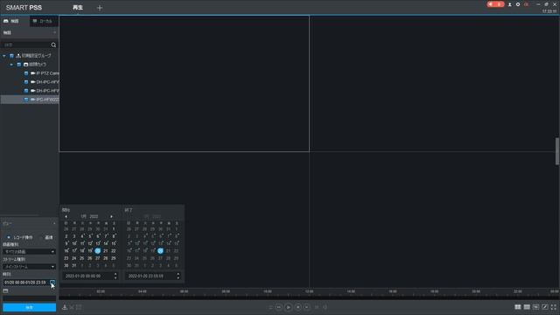Go to previous month in start calendar
Screen dimensions: 560x315
(66, 216)
